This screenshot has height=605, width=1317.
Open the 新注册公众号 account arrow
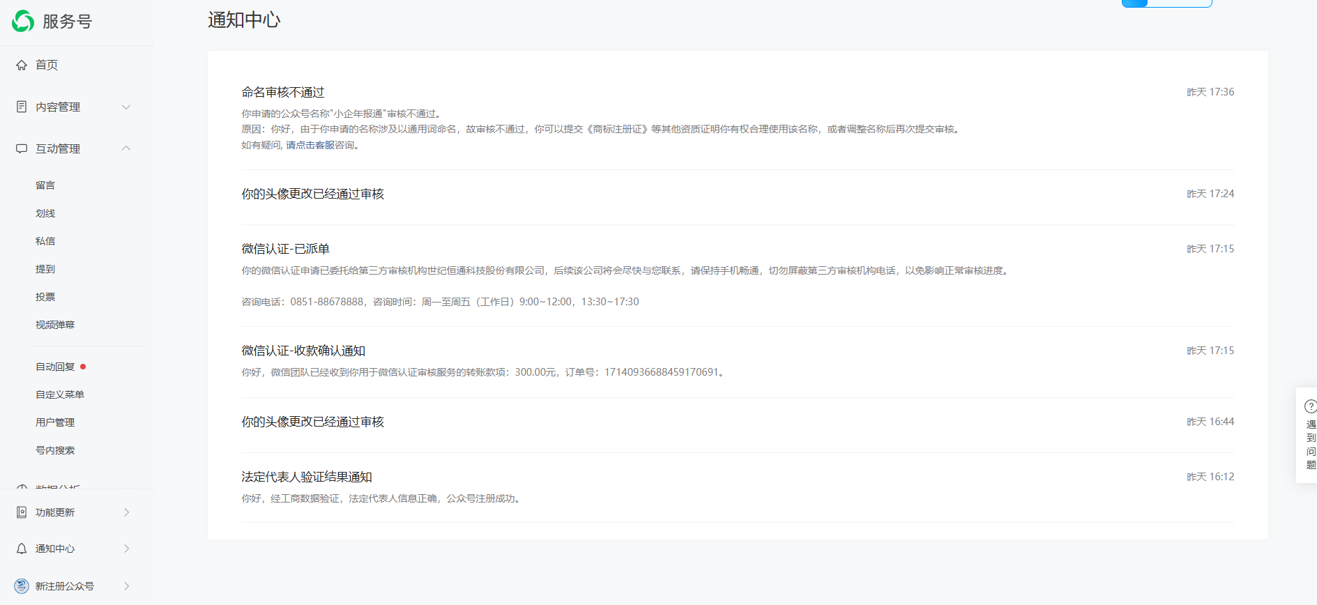pos(126,586)
